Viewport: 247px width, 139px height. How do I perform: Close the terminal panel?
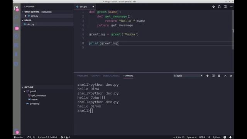pos(231,76)
